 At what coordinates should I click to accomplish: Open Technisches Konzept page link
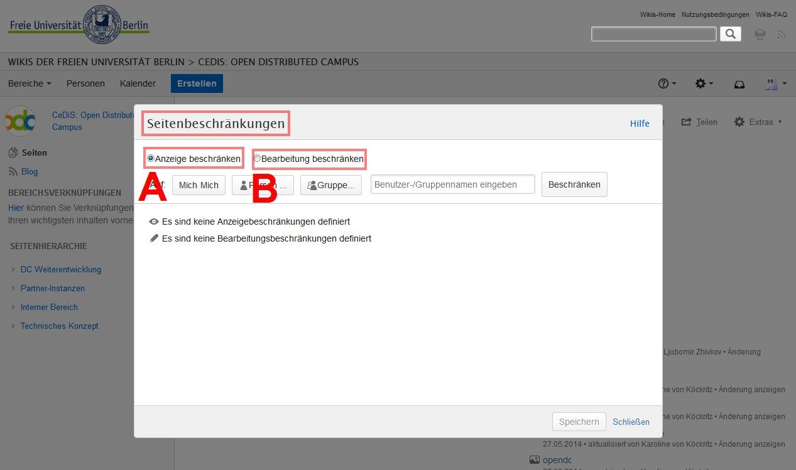click(x=60, y=326)
